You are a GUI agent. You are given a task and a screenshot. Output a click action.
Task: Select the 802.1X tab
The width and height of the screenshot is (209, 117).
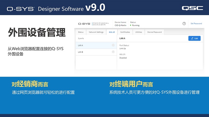(112, 32)
